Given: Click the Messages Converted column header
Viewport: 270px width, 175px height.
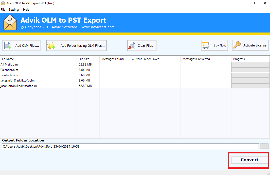Looking at the screenshot, I should coord(206,59).
